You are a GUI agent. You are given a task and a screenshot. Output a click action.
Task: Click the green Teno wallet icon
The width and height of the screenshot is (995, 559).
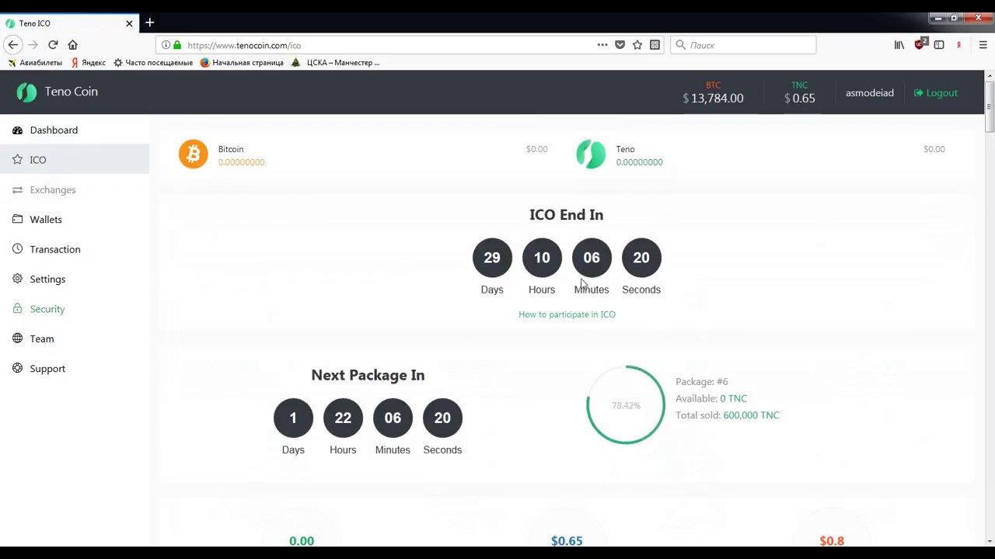tap(591, 154)
